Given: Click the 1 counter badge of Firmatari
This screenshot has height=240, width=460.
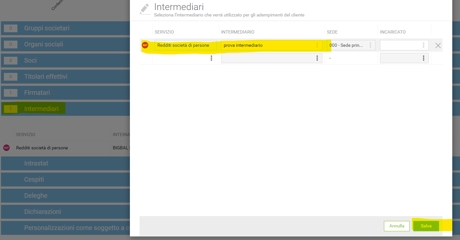Looking at the screenshot, I should [x=11, y=93].
